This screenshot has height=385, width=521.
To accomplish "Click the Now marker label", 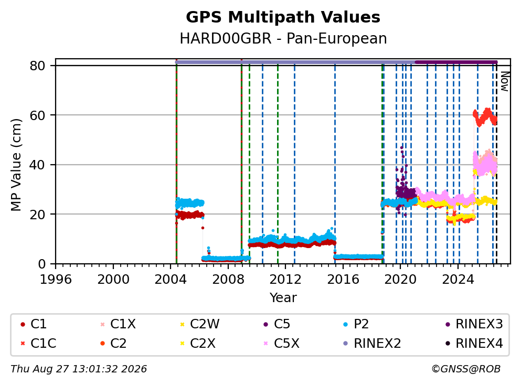I will point(505,81).
